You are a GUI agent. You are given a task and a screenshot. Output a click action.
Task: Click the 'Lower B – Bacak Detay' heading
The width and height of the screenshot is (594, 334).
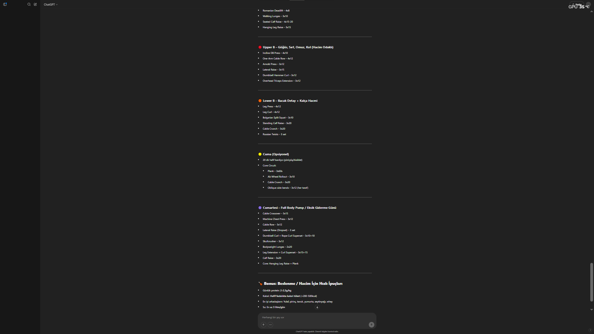point(290,101)
